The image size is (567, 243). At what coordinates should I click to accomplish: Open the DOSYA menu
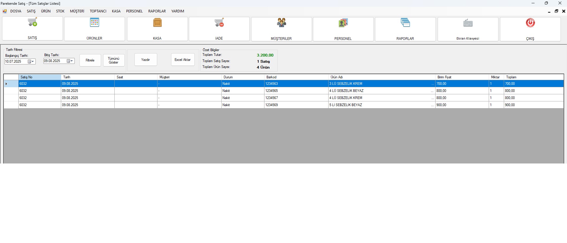[x=16, y=11]
